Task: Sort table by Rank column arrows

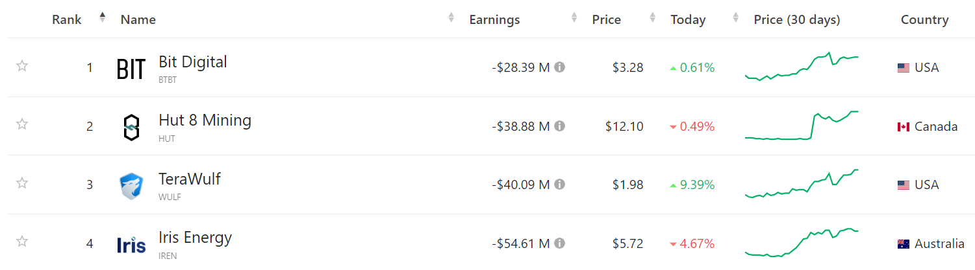Action: pos(102,17)
